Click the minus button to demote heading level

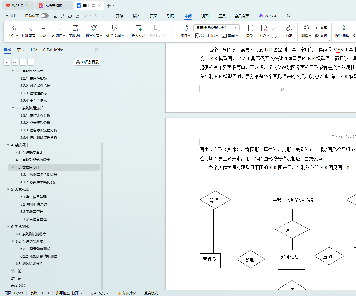coord(31,62)
